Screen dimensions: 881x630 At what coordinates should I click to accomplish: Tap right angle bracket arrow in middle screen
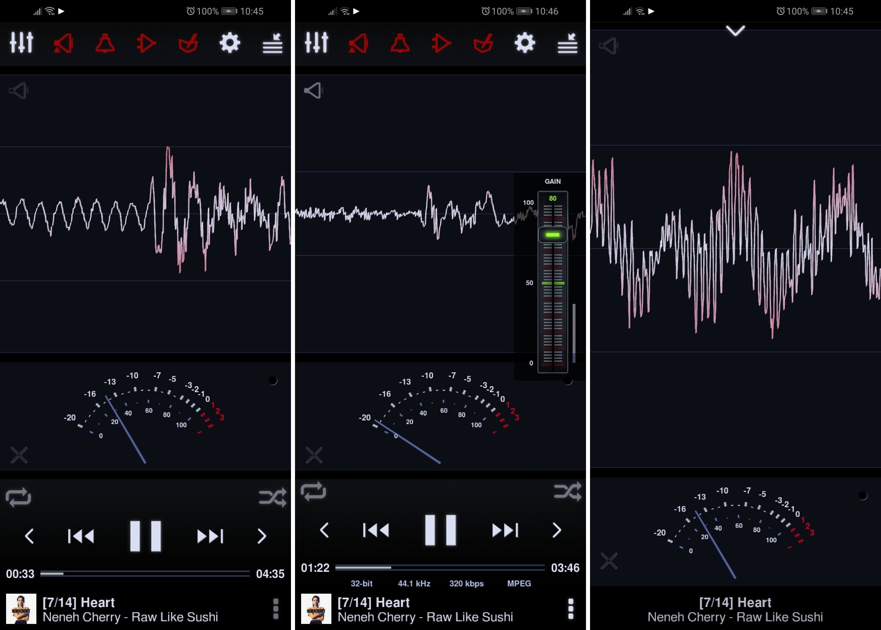pos(557,530)
